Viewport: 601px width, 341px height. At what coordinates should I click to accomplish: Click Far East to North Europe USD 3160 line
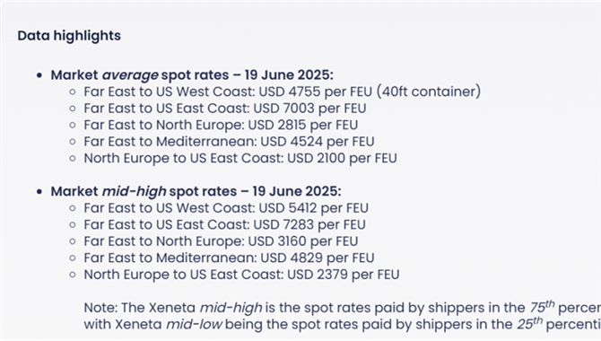[221, 240]
